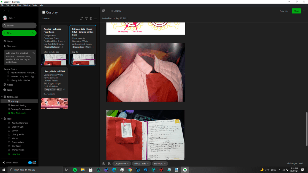Viewport: 308px width, 173px height.
Task: Open the filter notes icon
Action: tap(86, 19)
